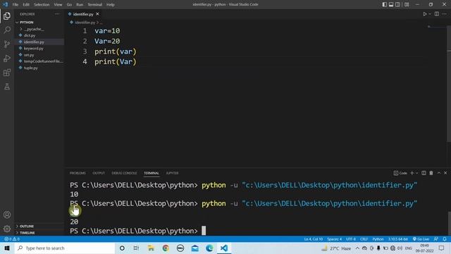
Task: Open the Selection menu
Action: (x=42, y=5)
